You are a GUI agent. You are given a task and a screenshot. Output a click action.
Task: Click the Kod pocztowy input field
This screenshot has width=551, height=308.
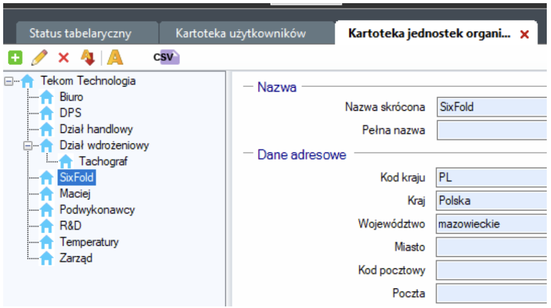[x=491, y=270]
